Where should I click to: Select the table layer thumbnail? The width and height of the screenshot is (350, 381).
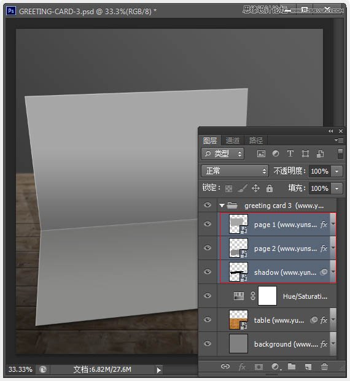[238, 320]
